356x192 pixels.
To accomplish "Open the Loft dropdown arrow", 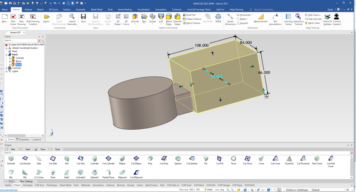I will 161,24.
